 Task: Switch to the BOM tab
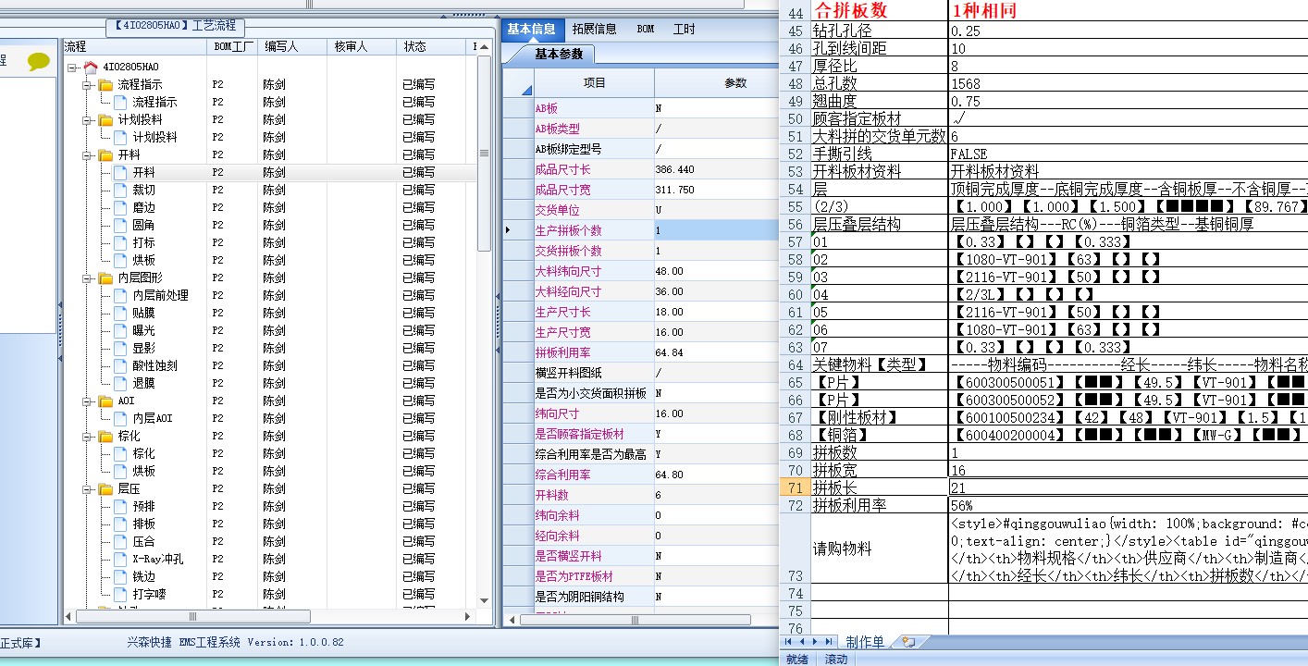click(x=646, y=29)
